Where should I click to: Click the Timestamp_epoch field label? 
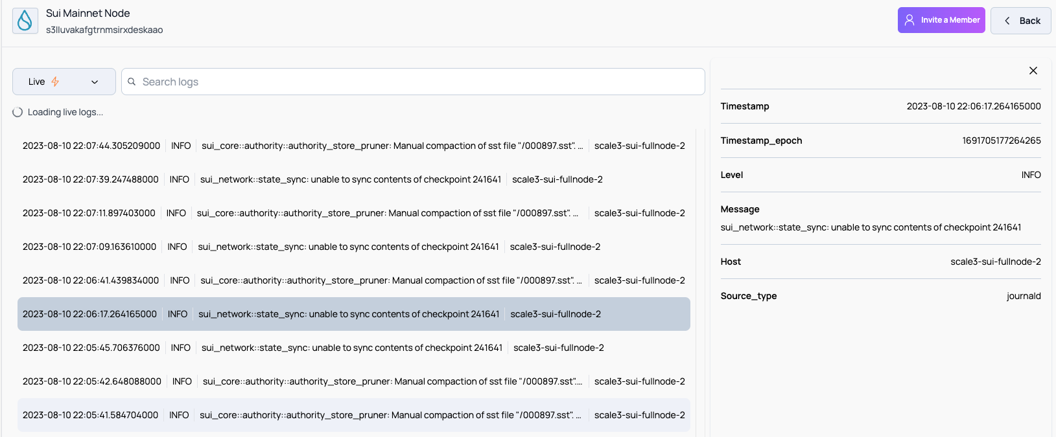point(761,140)
